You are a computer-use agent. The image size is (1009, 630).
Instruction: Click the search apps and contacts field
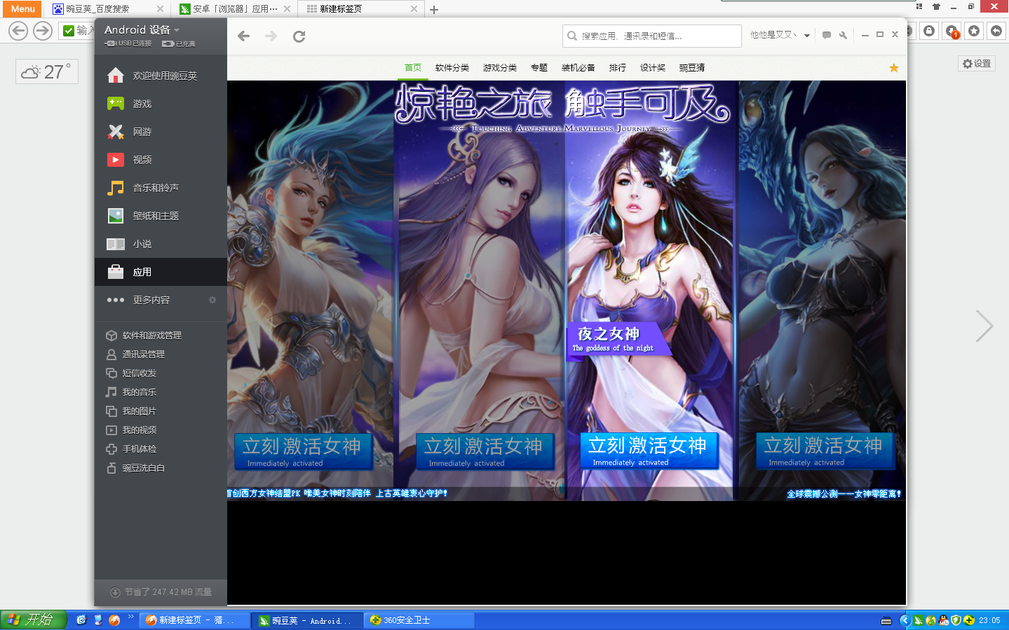coord(652,36)
